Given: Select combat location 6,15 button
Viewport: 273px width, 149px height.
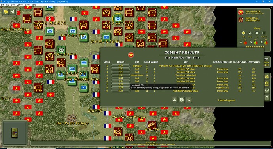Looking at the screenshot, I should click(121, 69).
